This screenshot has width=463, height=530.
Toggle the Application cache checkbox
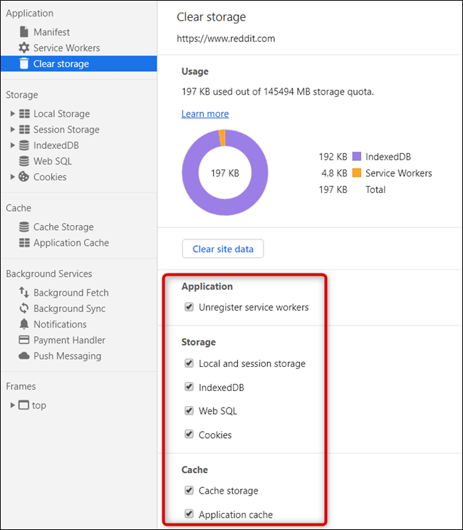pos(189,514)
